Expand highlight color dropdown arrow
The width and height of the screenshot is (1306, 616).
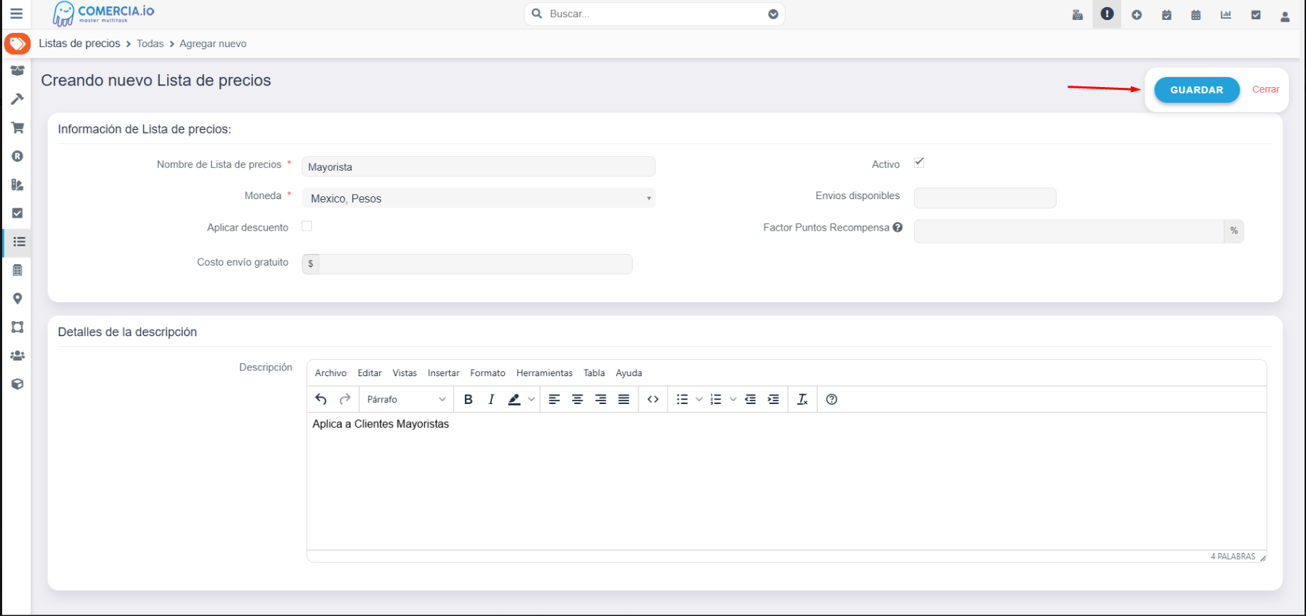(x=531, y=399)
